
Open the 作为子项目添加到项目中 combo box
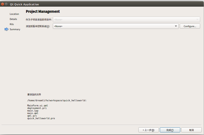[x=126, y=19]
